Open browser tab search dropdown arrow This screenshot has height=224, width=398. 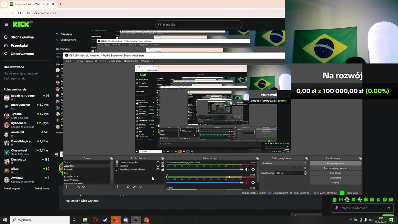pos(4,4)
